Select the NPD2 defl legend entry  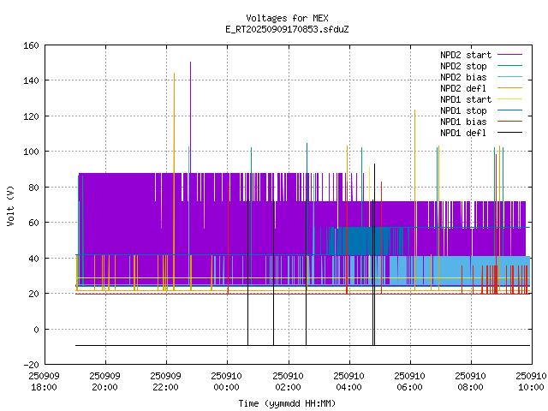point(466,88)
